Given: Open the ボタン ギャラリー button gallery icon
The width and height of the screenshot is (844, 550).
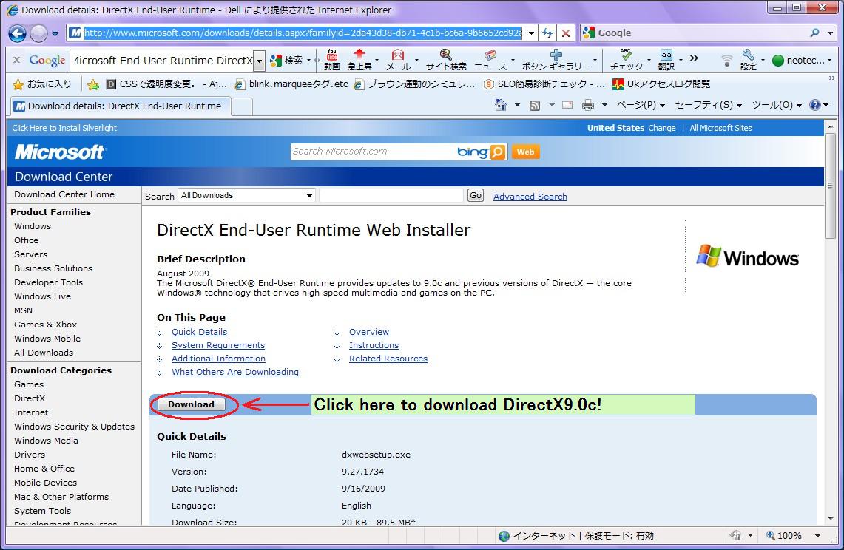Looking at the screenshot, I should [556, 60].
